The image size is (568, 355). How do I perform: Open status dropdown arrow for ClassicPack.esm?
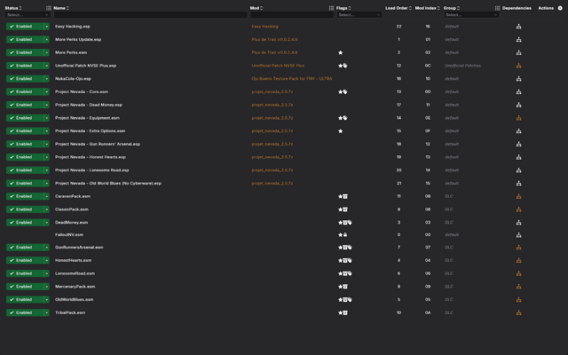(x=47, y=209)
